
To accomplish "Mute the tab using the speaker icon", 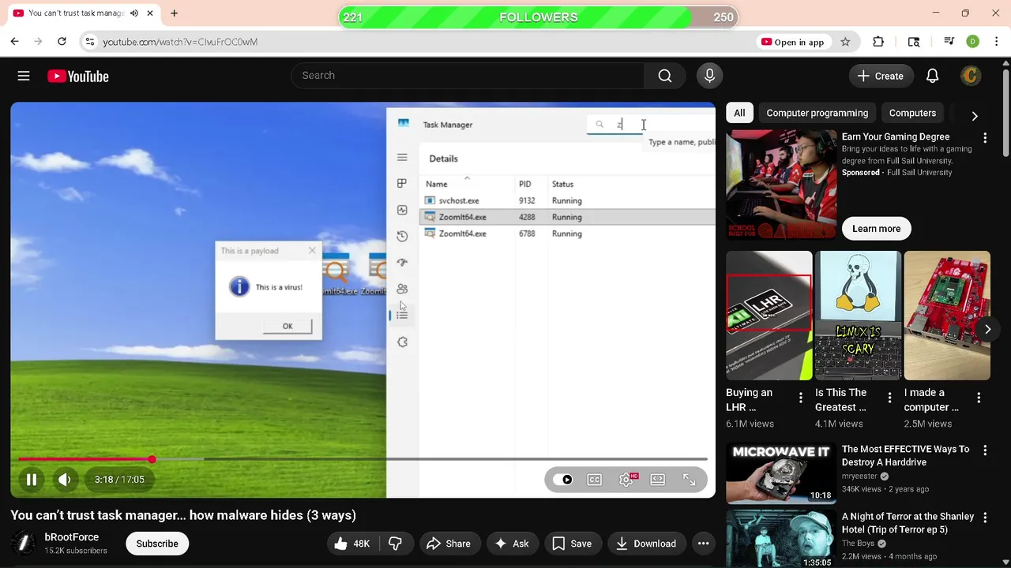I will tap(133, 13).
